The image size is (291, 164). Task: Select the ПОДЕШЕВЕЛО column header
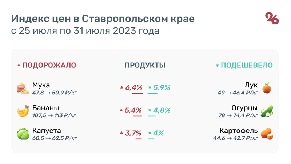pyautogui.click(x=247, y=65)
